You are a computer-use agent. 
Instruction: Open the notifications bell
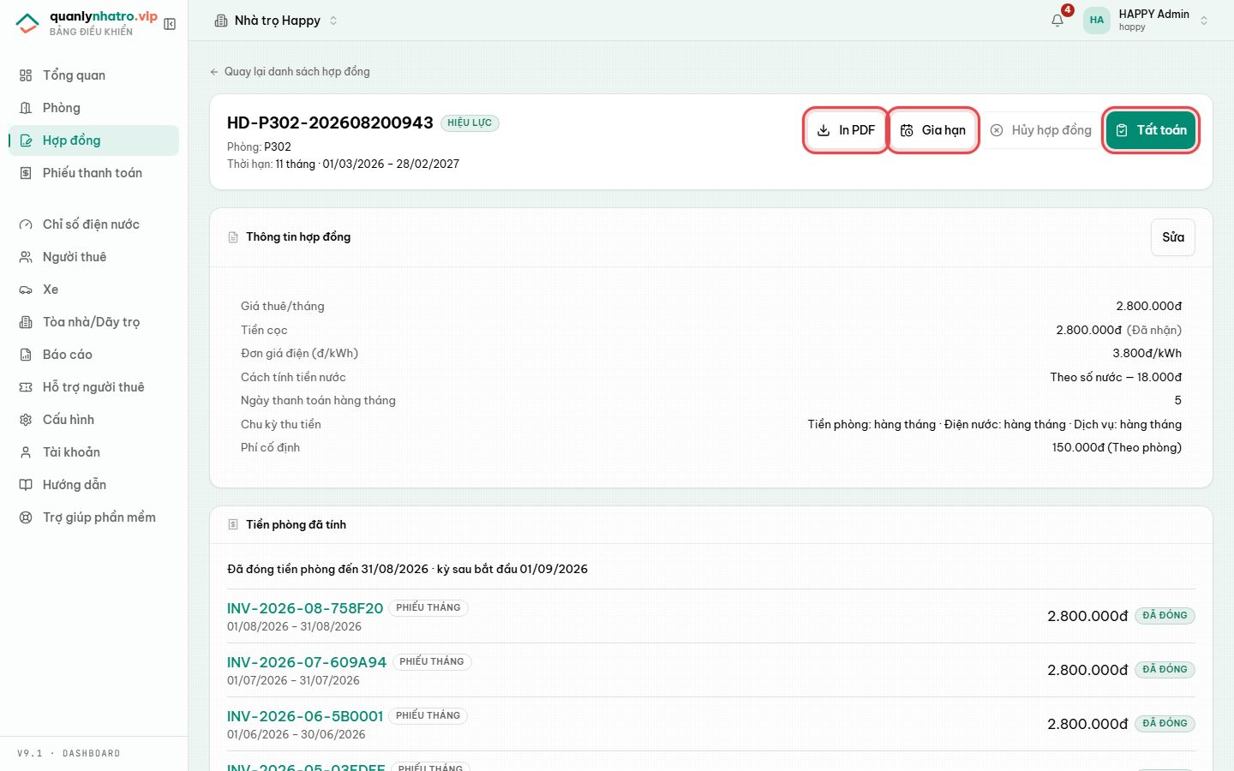[x=1057, y=21]
